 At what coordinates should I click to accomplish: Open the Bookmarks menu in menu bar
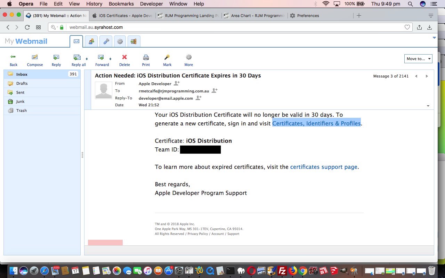point(121,4)
